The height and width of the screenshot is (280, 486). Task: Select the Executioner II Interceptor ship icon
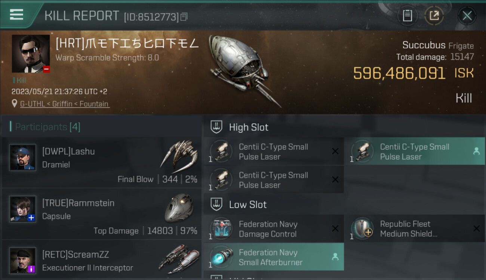tap(179, 258)
